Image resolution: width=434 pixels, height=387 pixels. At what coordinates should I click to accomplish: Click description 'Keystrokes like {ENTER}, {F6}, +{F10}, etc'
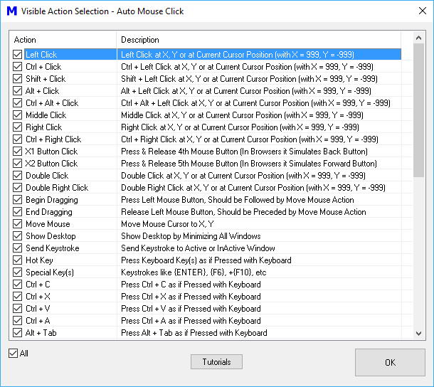tap(194, 272)
